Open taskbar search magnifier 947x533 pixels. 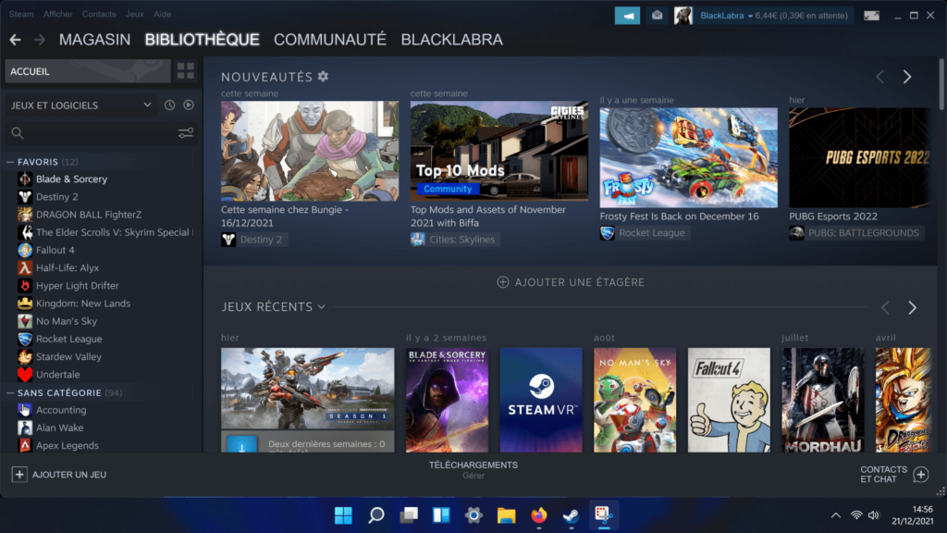375,514
